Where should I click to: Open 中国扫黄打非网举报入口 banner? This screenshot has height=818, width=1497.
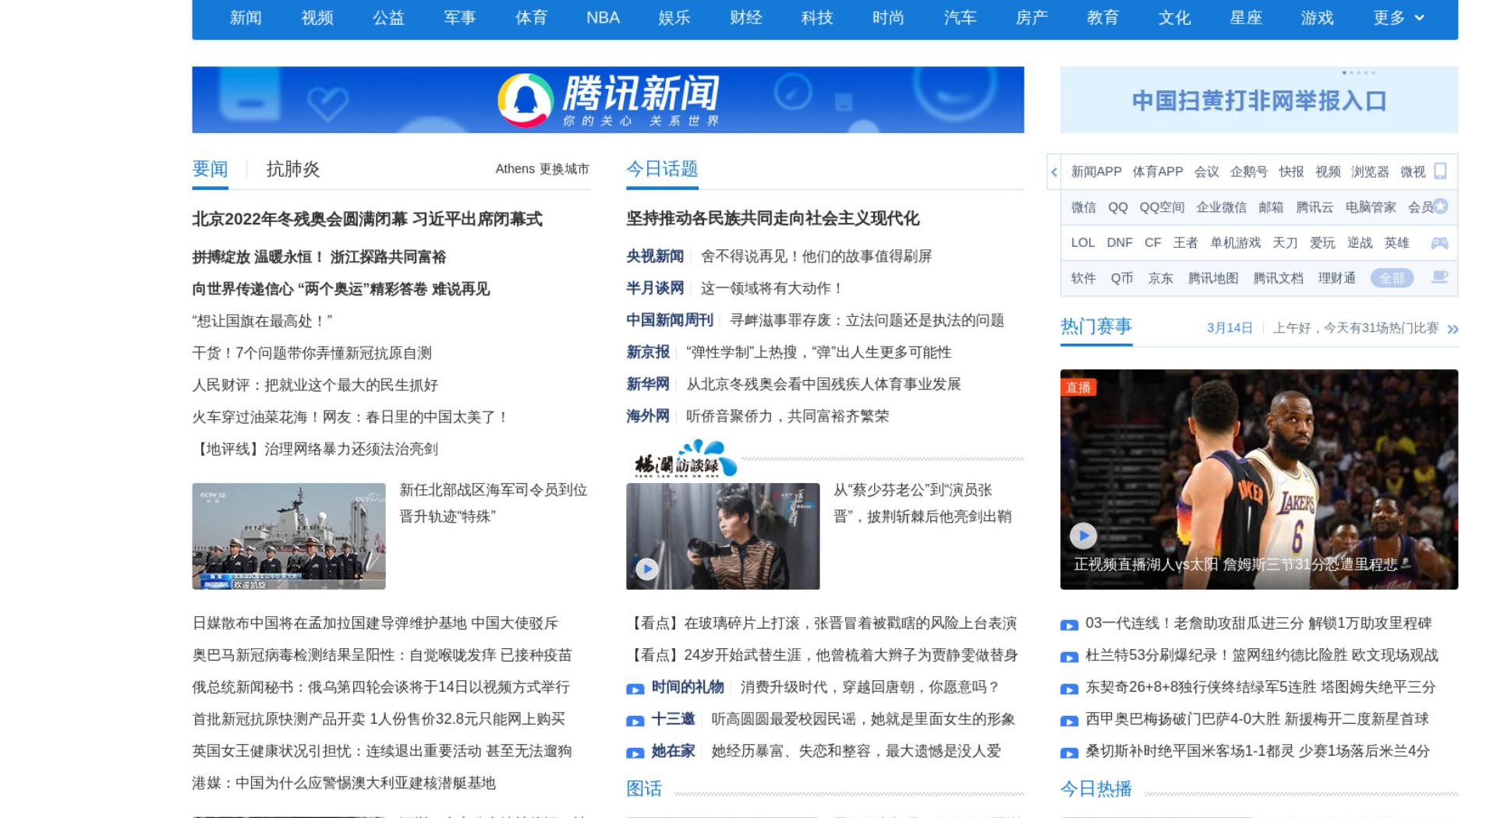tap(1258, 100)
